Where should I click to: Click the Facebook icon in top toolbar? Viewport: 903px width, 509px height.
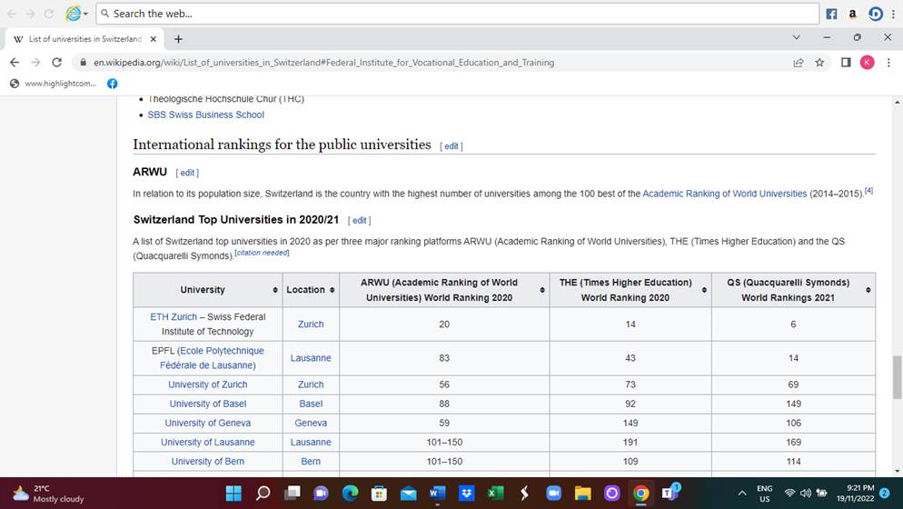click(x=831, y=14)
